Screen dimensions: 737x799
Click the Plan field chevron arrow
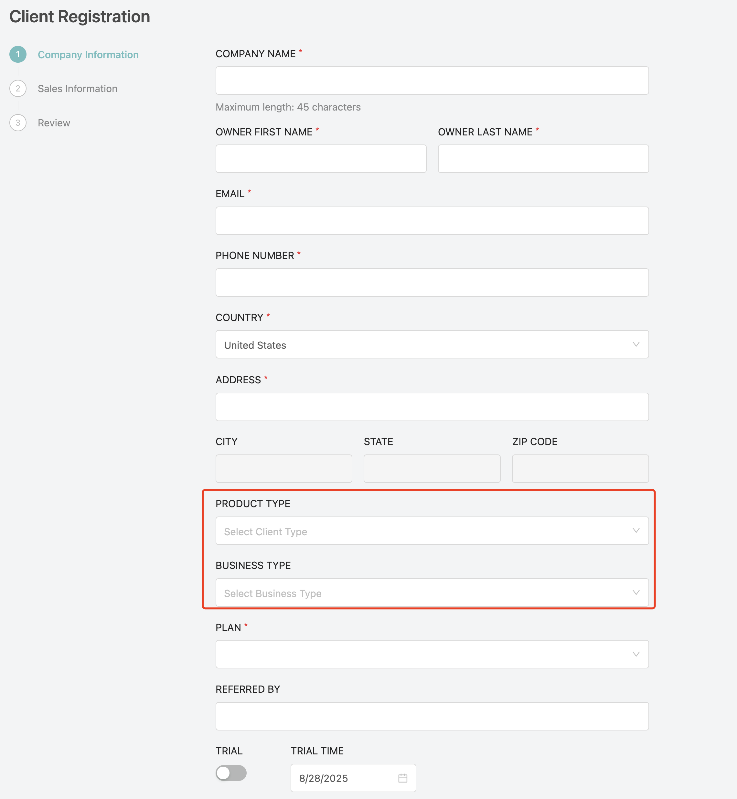coord(636,654)
